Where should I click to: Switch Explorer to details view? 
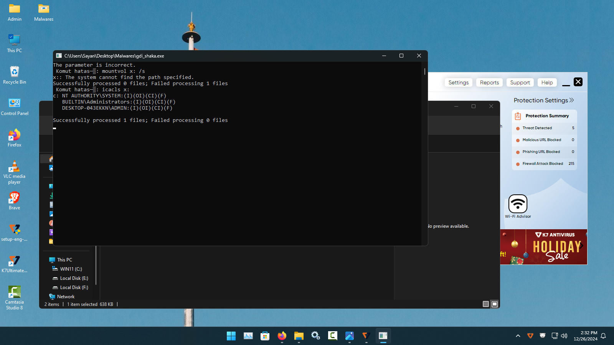click(x=485, y=304)
